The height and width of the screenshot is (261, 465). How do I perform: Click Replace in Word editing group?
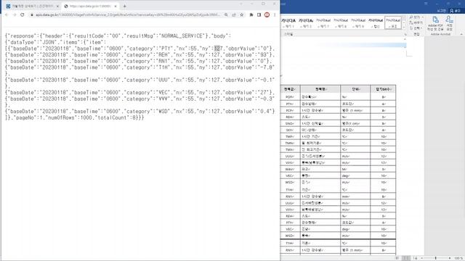416,22
